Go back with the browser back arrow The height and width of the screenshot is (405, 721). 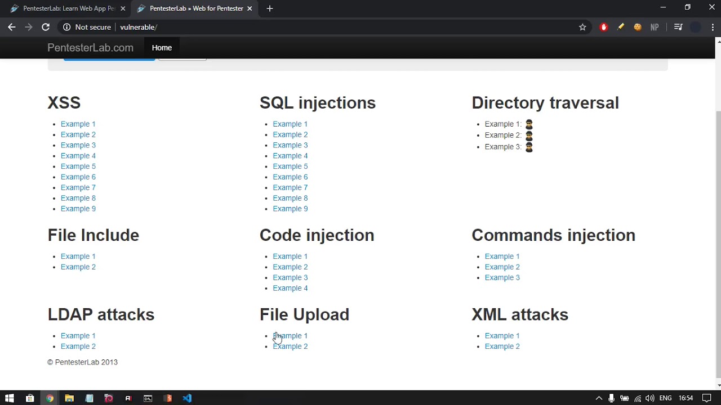pos(11,27)
